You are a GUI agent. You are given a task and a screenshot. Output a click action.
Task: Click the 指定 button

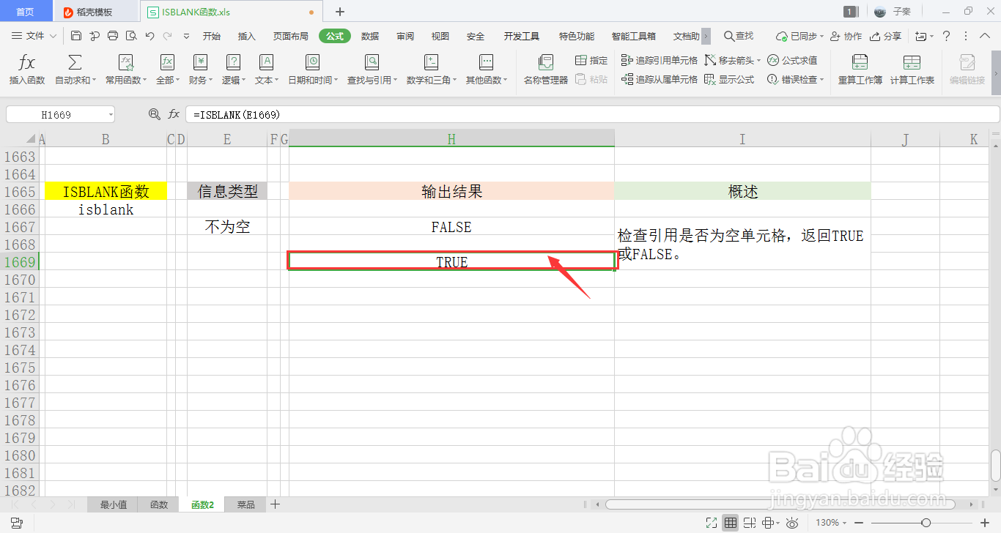tap(591, 60)
